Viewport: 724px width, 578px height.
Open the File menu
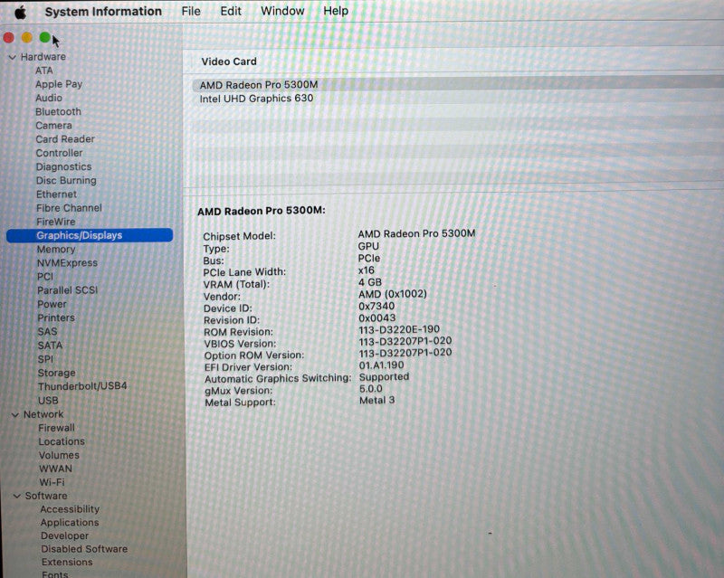click(191, 11)
